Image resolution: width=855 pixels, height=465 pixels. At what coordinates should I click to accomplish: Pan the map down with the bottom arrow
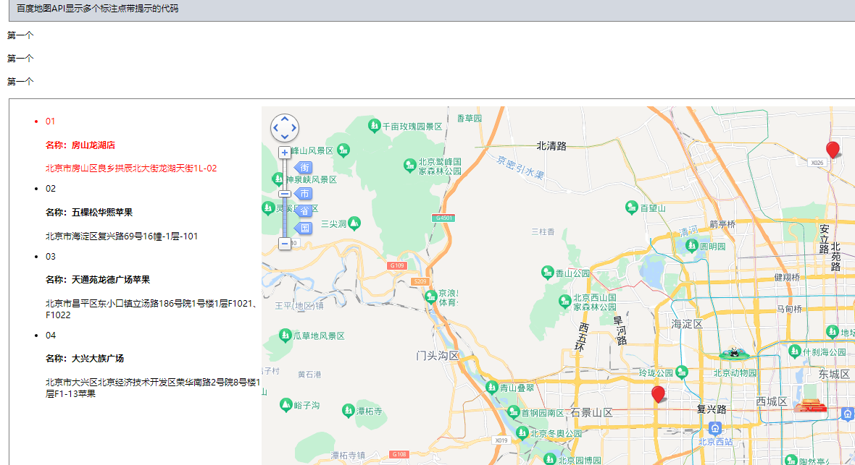(x=285, y=137)
